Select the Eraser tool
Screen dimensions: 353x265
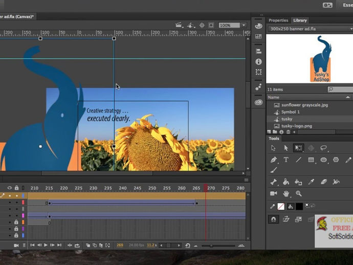(x=324, y=182)
